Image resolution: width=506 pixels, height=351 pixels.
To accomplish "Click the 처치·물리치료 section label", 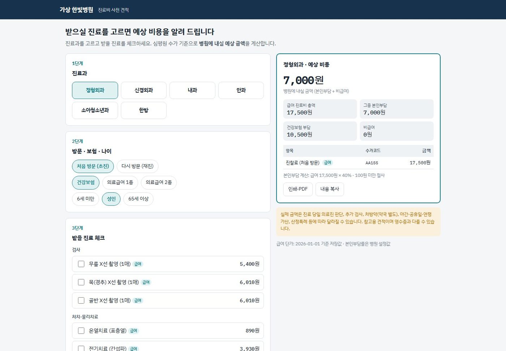I will 85,317.
